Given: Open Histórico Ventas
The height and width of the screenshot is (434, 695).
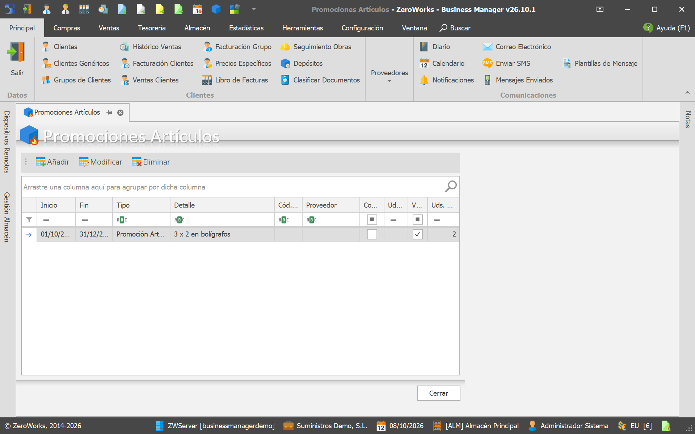Looking at the screenshot, I should [x=151, y=47].
